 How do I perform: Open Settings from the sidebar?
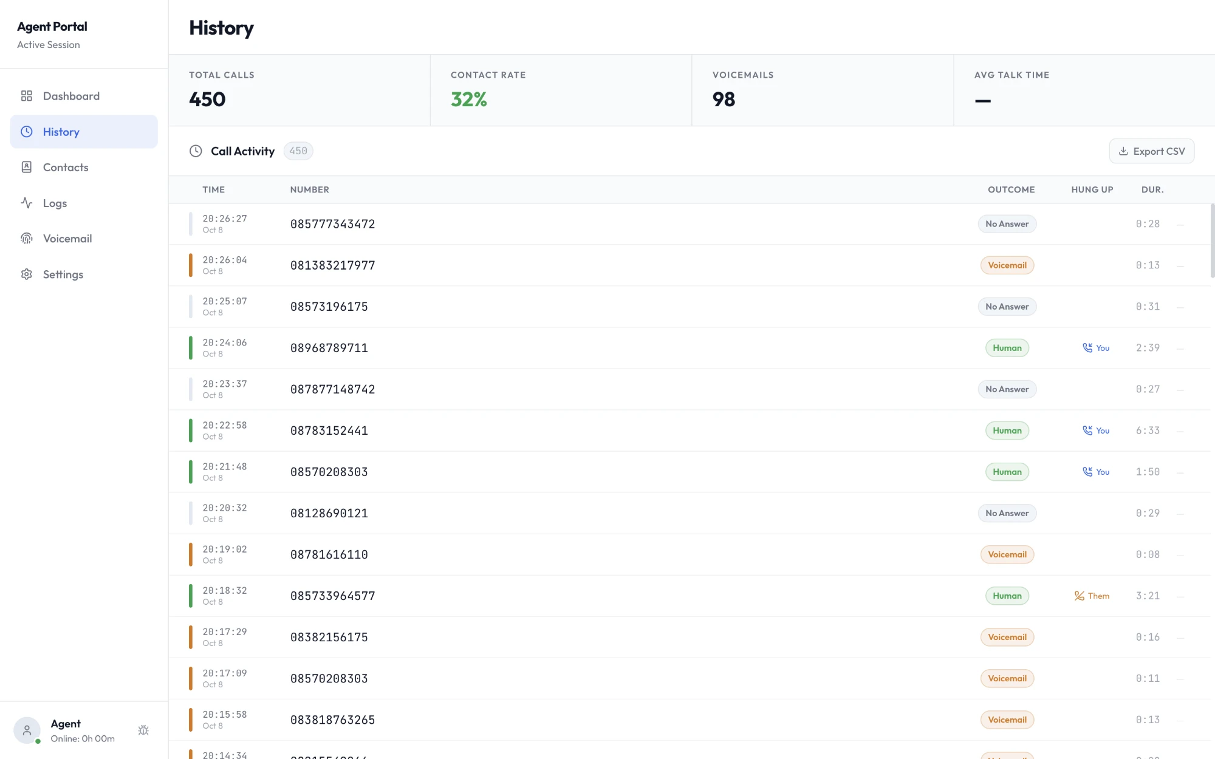click(x=84, y=274)
